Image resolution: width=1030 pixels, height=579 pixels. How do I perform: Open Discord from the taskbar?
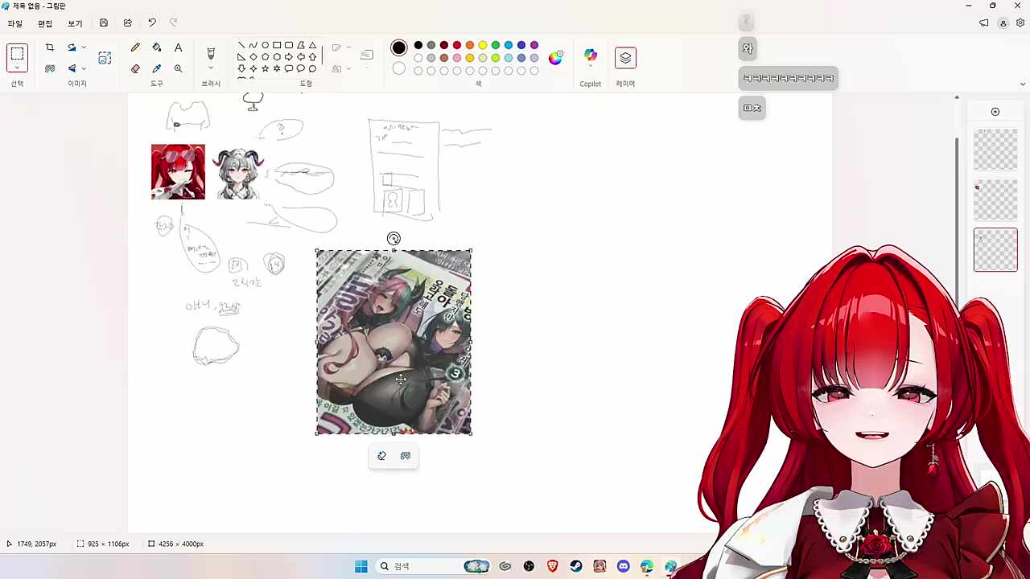click(623, 566)
